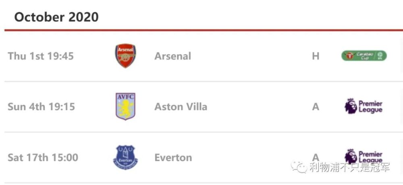403x185 pixels.
Task: Open the Aston Villa team name link
Action: click(181, 107)
